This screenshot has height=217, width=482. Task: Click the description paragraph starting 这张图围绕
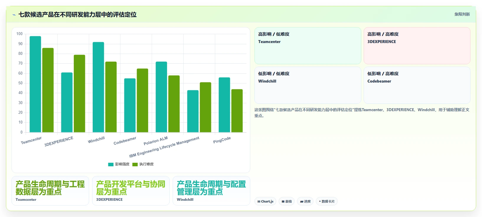click(x=362, y=113)
